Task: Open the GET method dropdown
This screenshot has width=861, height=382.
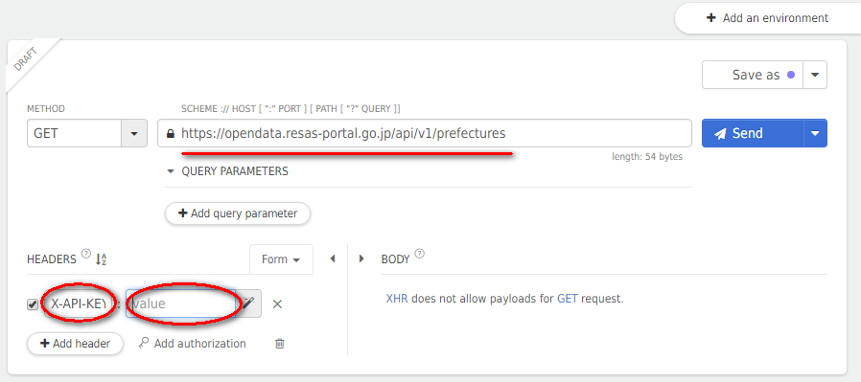Action: click(x=134, y=133)
